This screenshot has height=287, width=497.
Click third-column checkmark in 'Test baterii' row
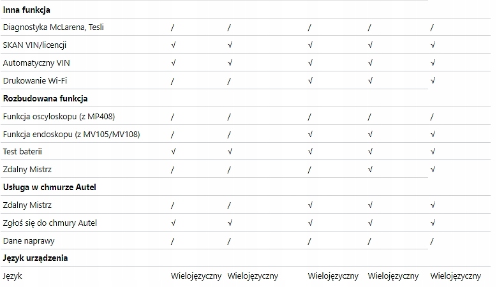pyautogui.click(x=310, y=152)
